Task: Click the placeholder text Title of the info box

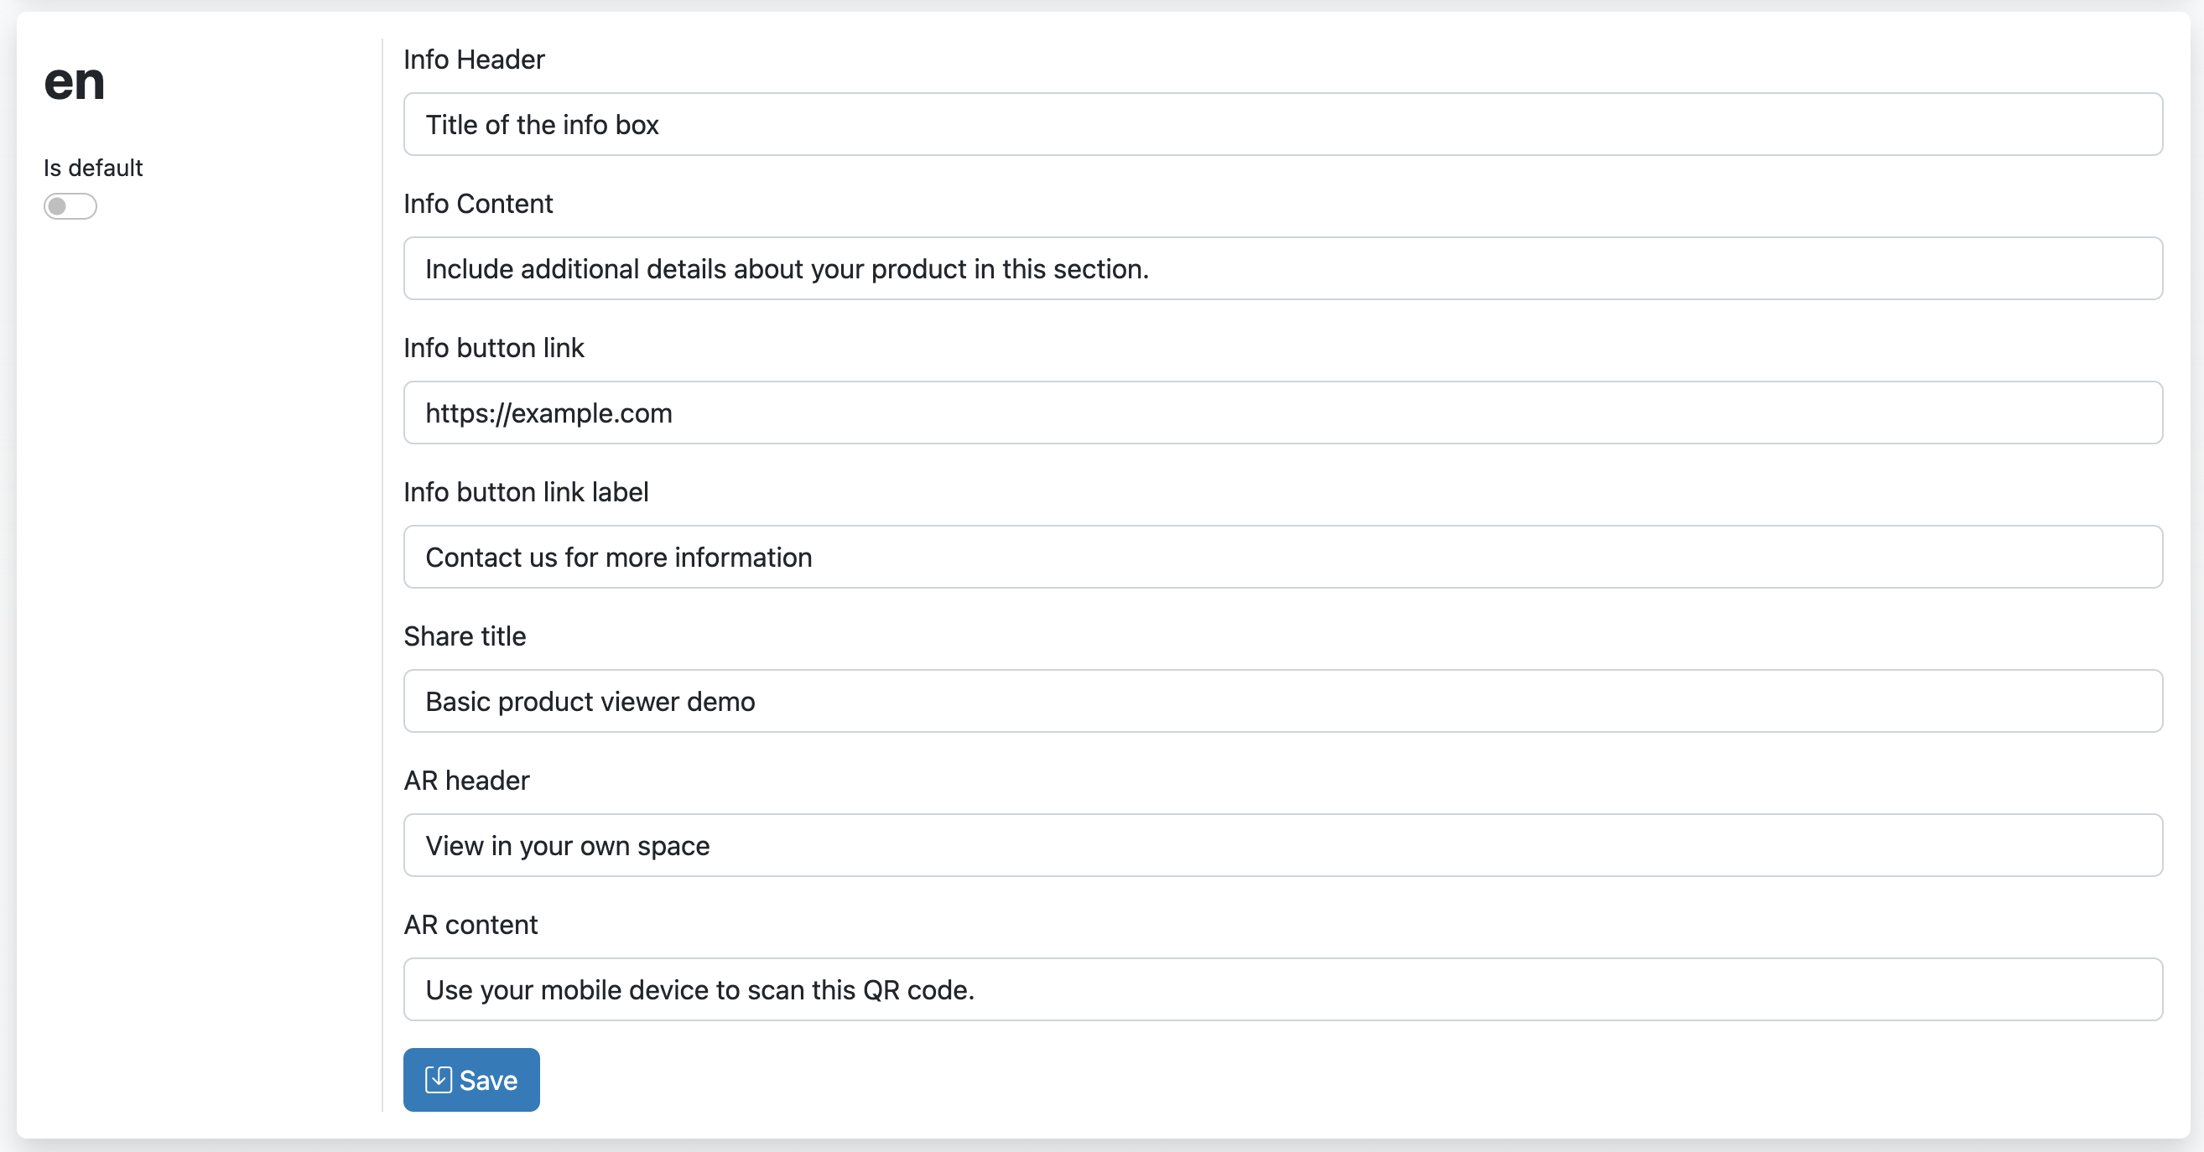Action: (542, 124)
